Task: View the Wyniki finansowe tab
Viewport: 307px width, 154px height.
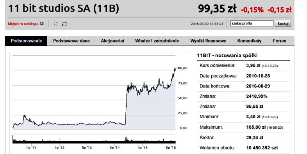Action: click(208, 41)
